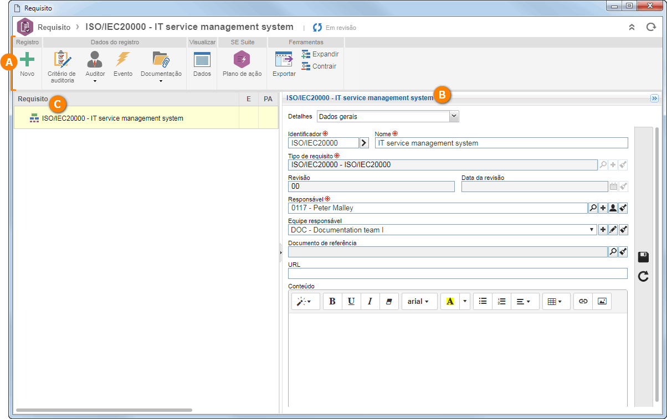Image resolution: width=667 pixels, height=419 pixels.
Task: Click the PA column header
Action: tap(268, 99)
